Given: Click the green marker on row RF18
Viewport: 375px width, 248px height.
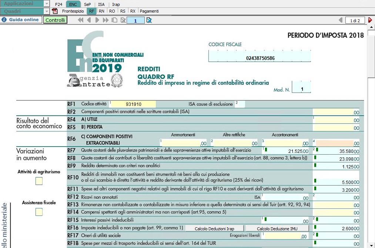Looking at the screenshot, I should tap(315, 242).
